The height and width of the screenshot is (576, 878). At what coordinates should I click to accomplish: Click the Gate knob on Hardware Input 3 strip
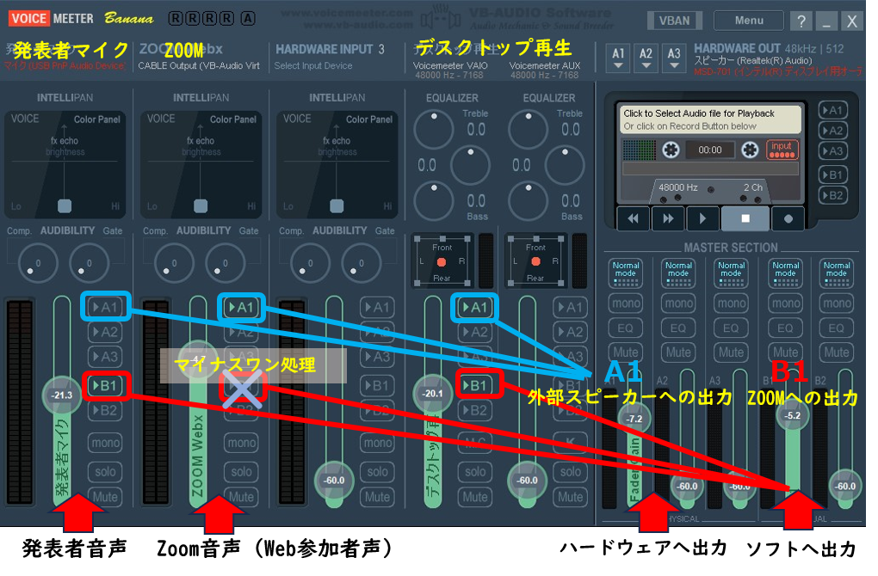tap(362, 263)
